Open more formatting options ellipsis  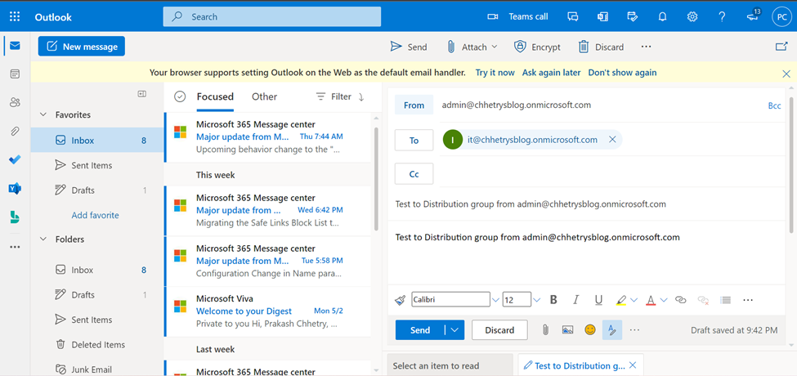pos(748,300)
